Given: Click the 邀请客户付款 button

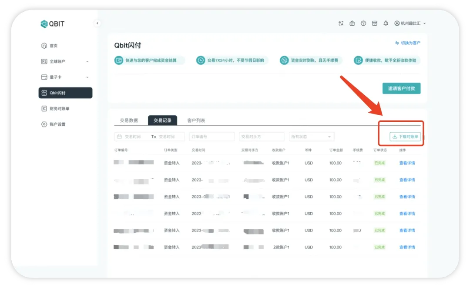Looking at the screenshot, I should pos(401,88).
